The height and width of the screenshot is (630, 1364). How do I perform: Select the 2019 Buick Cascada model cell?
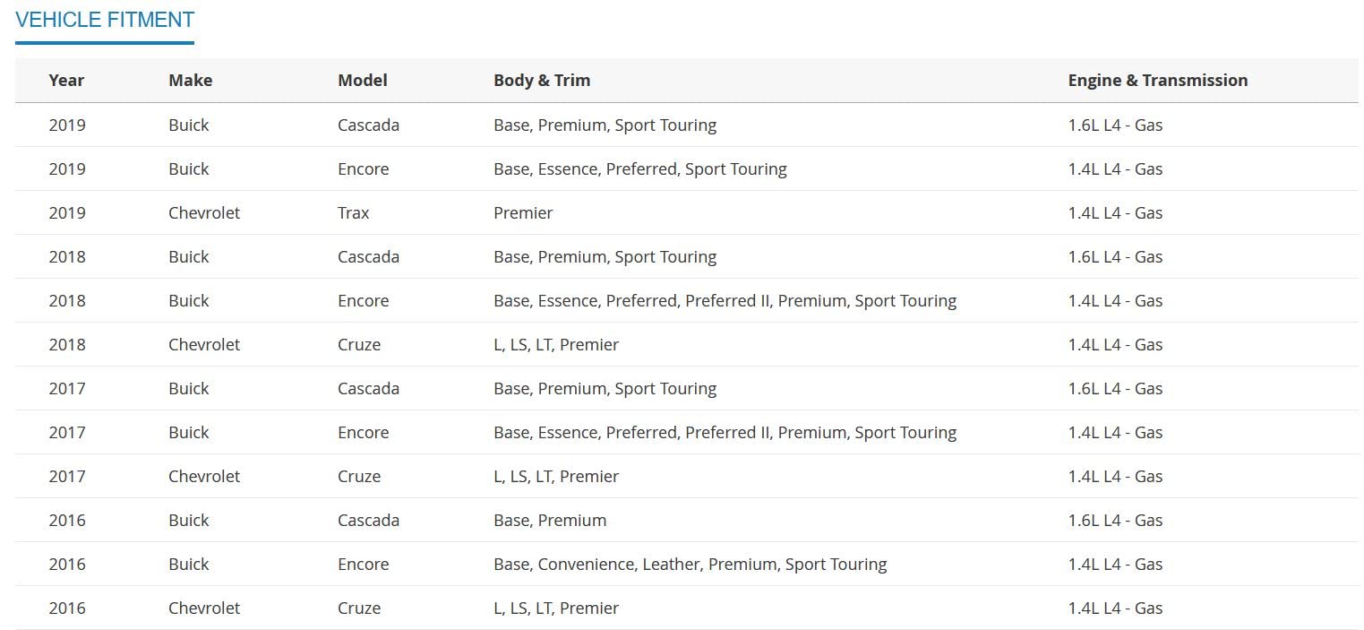pyautogui.click(x=368, y=125)
